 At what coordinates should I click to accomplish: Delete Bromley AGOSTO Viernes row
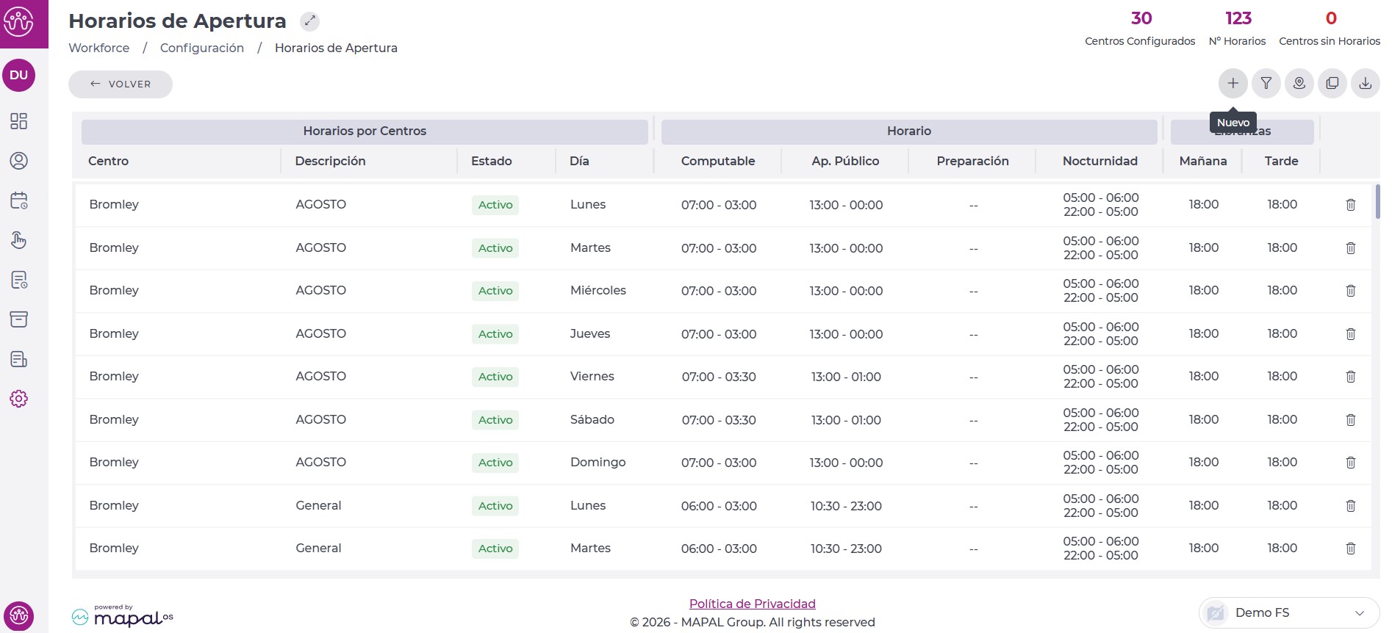coord(1350,377)
